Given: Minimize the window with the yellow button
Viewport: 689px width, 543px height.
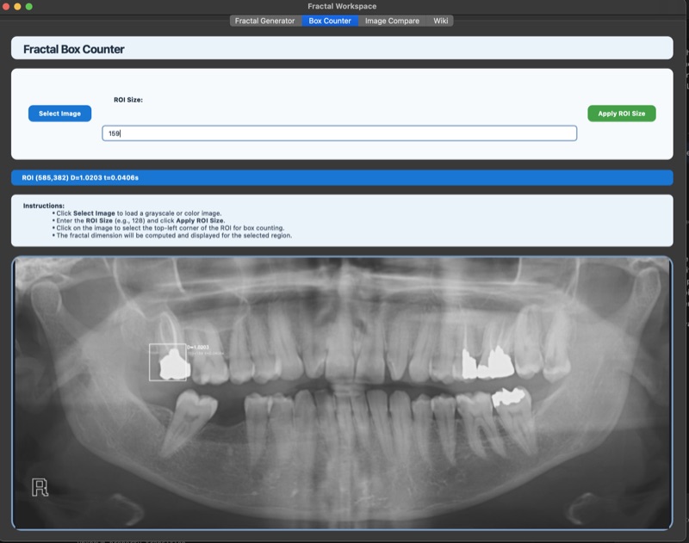Looking at the screenshot, I should (x=17, y=6).
